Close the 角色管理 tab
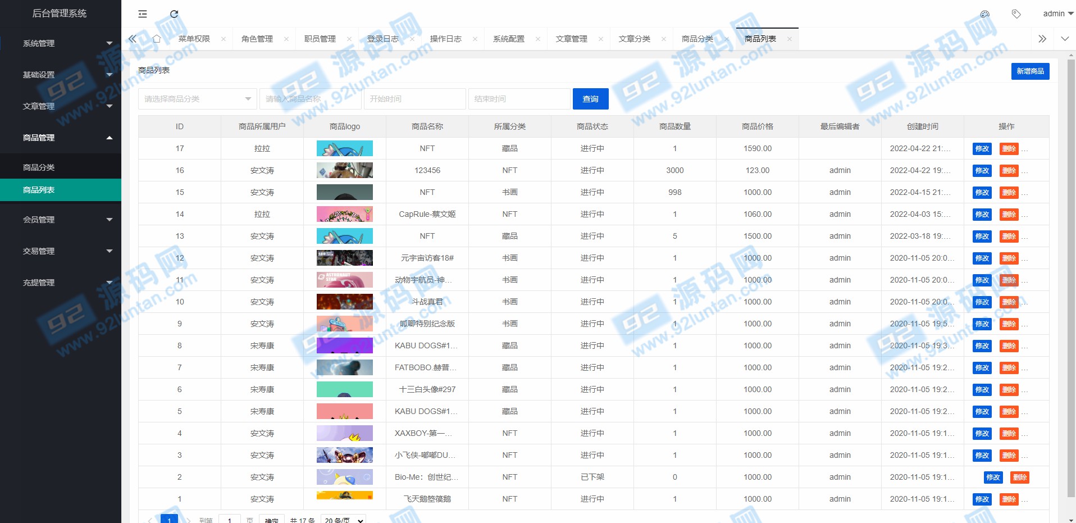The height and width of the screenshot is (523, 1076). [286, 39]
